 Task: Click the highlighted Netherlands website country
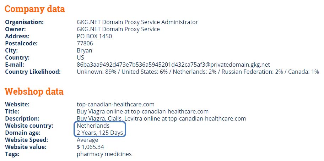coord(93,126)
